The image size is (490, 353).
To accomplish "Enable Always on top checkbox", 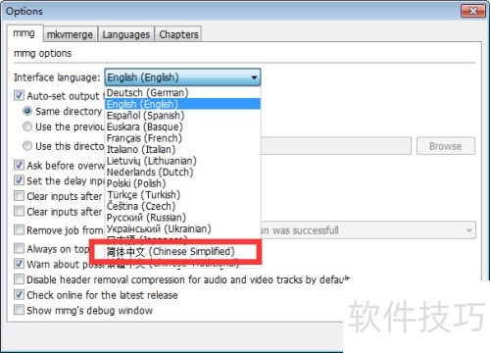I will coord(19,248).
